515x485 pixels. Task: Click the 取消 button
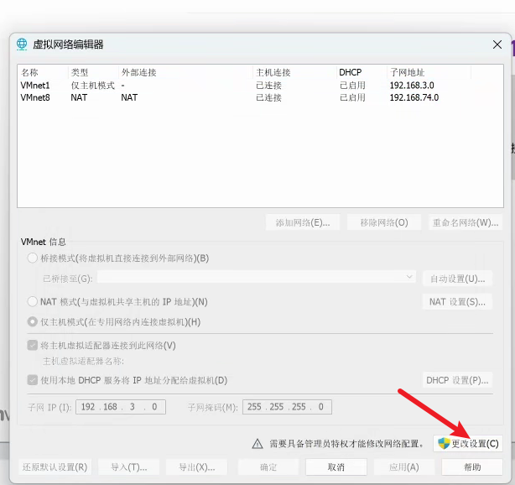click(x=336, y=467)
